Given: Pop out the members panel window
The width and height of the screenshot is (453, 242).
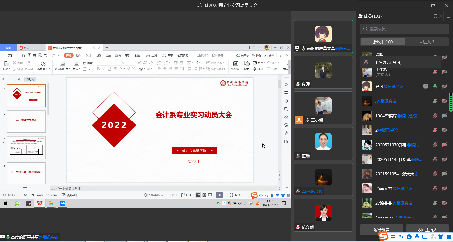Looking at the screenshot, I should (x=435, y=16).
